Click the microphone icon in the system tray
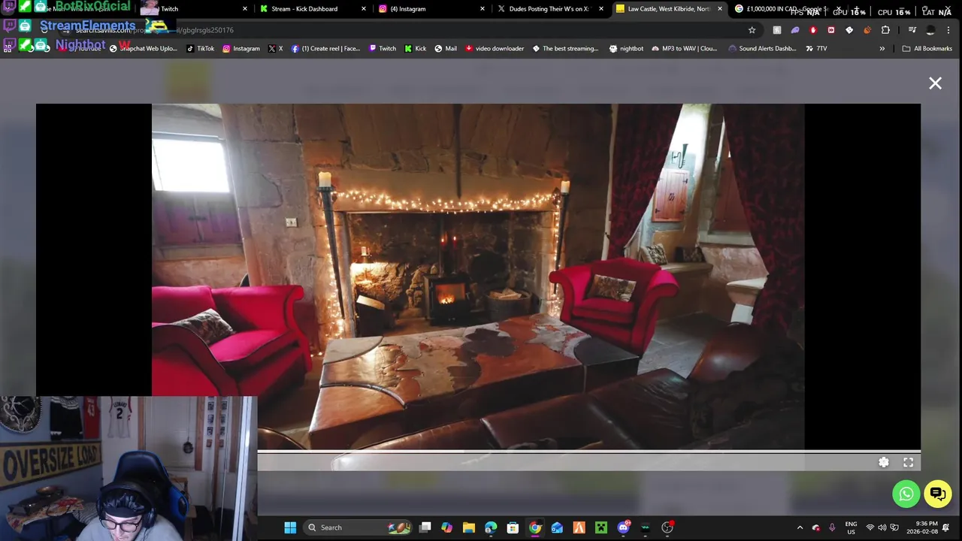Image resolution: width=962 pixels, height=541 pixels. 832,527
